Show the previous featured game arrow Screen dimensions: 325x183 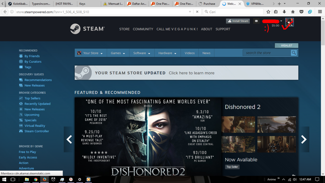click(69, 139)
